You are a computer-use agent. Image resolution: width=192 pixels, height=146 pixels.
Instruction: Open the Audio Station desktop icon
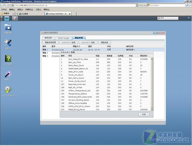click(x=8, y=91)
